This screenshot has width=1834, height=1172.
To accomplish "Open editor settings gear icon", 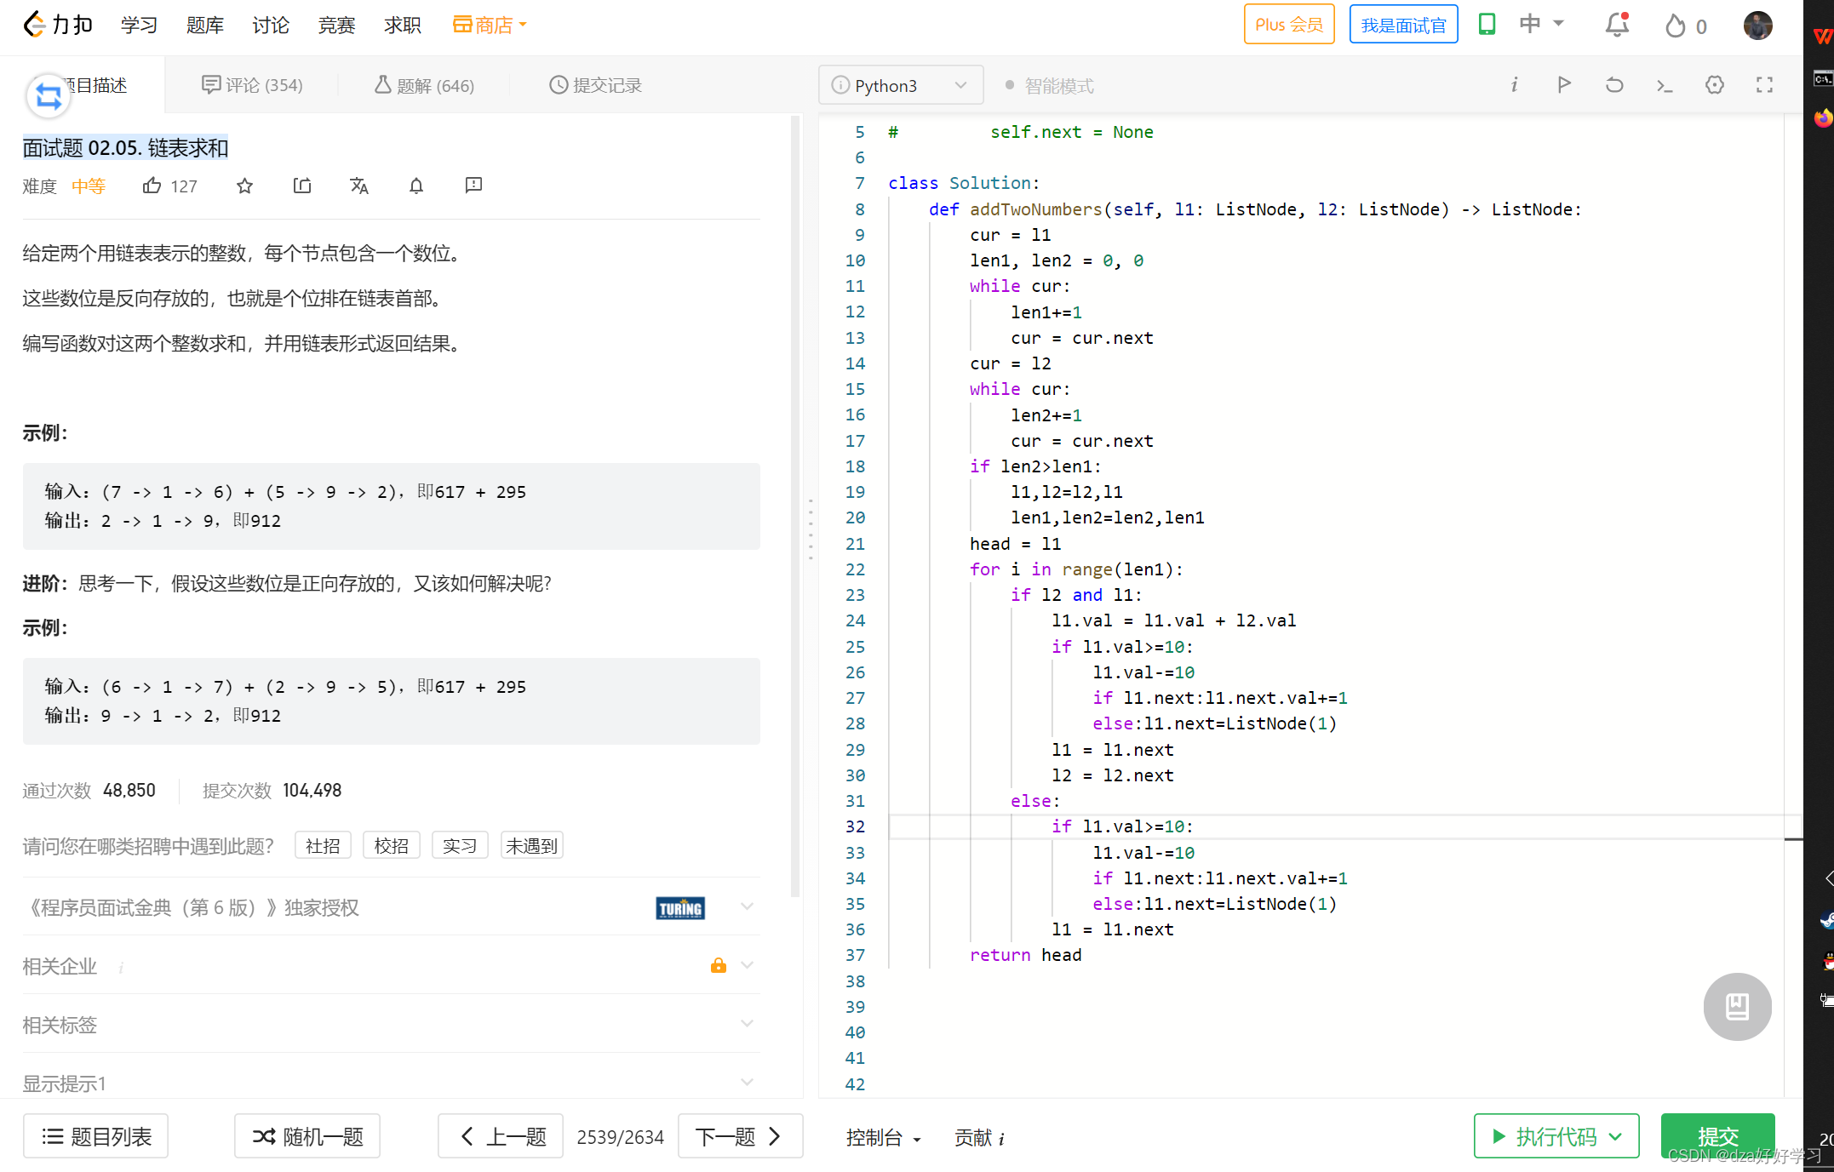I will point(1715,85).
